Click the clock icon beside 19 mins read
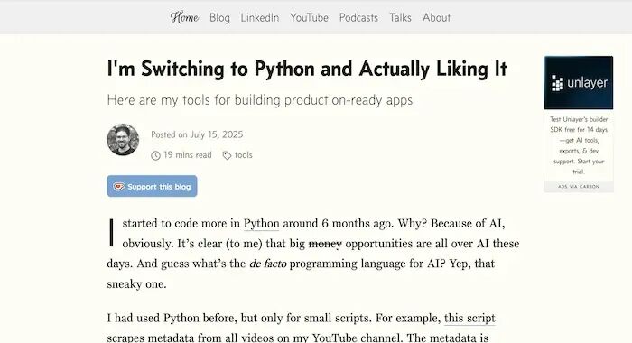 [x=155, y=155]
